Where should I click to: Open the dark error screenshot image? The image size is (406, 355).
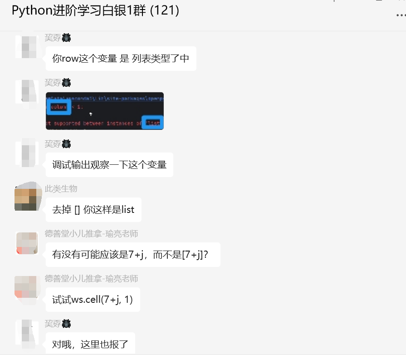click(105, 111)
